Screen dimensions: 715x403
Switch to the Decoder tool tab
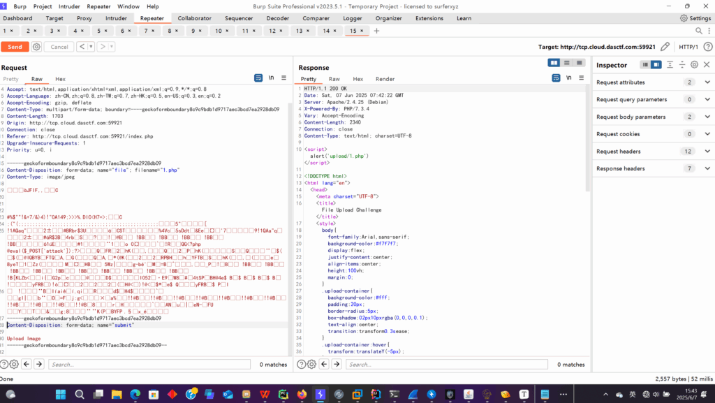278,18
